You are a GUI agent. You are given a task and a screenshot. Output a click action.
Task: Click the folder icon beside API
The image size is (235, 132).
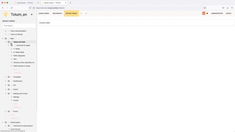[9, 85]
